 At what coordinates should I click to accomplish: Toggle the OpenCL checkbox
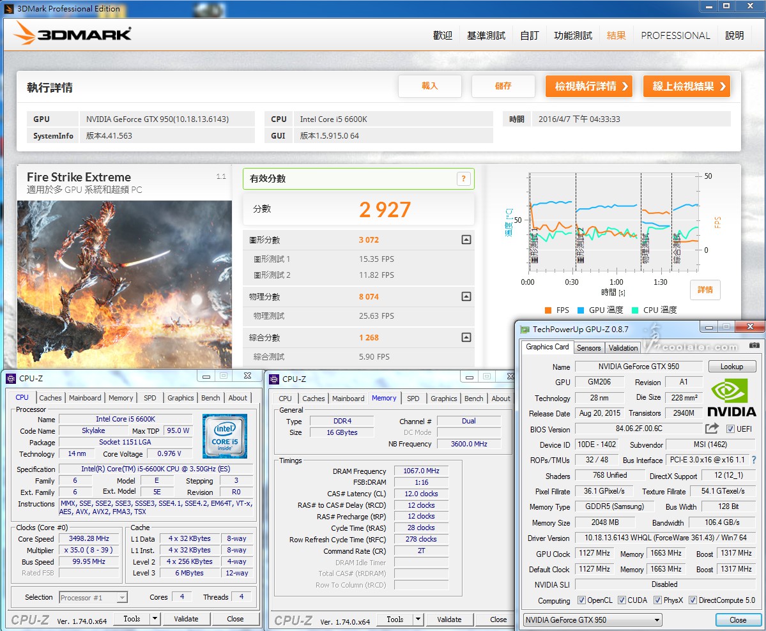[x=581, y=600]
